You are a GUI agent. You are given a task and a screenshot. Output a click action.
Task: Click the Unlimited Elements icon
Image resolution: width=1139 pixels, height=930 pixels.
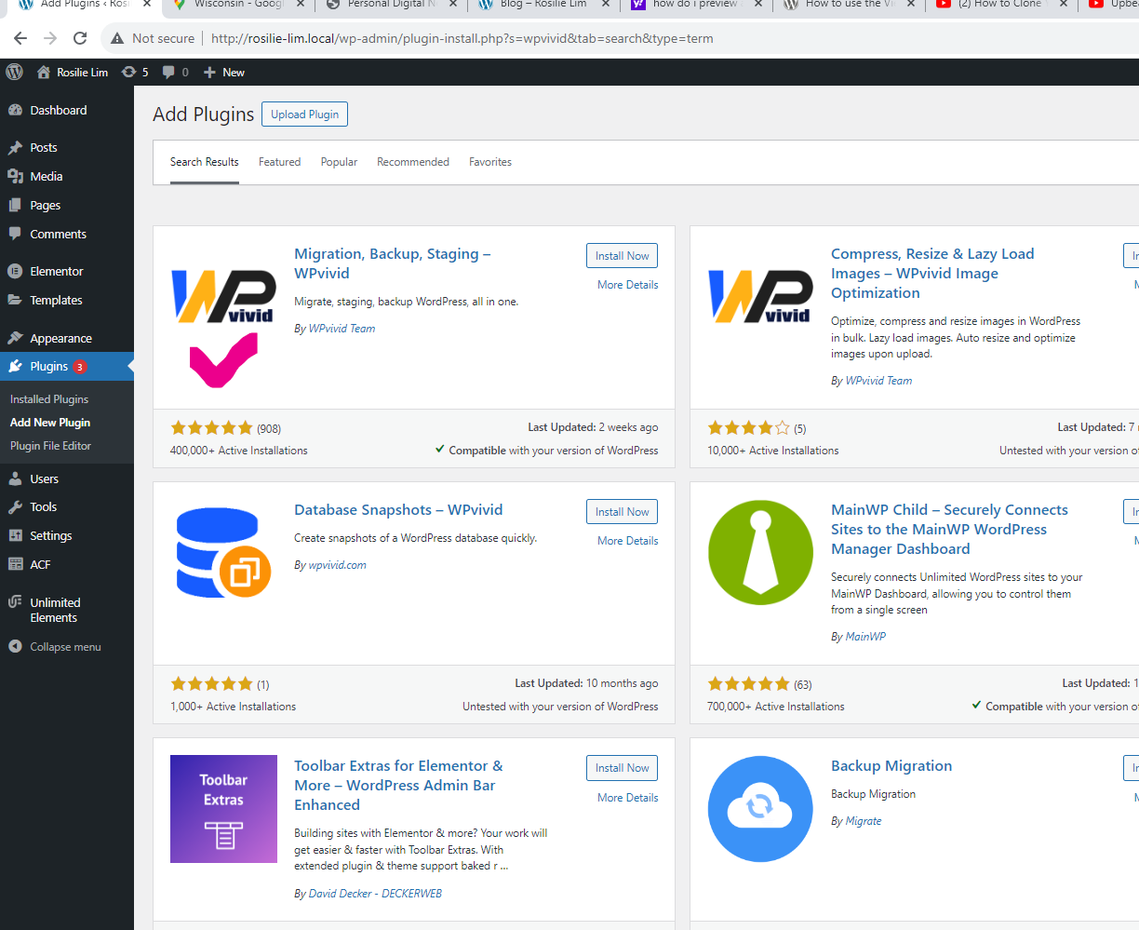[x=15, y=602]
